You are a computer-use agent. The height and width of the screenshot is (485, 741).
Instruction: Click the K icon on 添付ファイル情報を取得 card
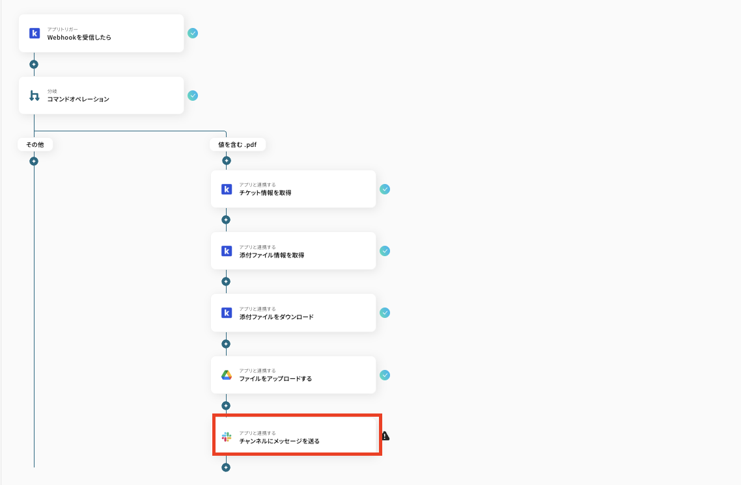[227, 251]
